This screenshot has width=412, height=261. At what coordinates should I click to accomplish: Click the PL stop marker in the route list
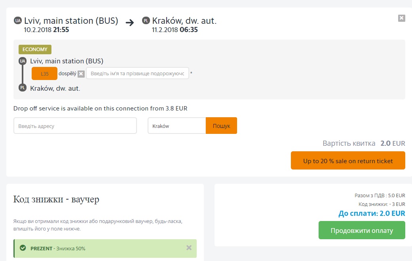tap(23, 88)
